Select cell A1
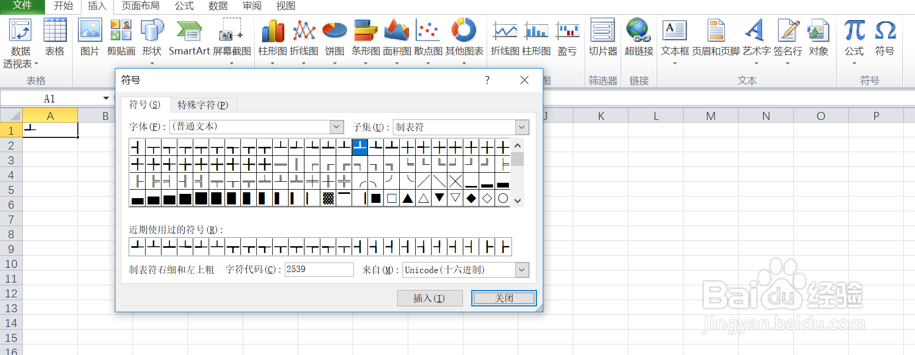The image size is (915, 355). pyautogui.click(x=50, y=130)
